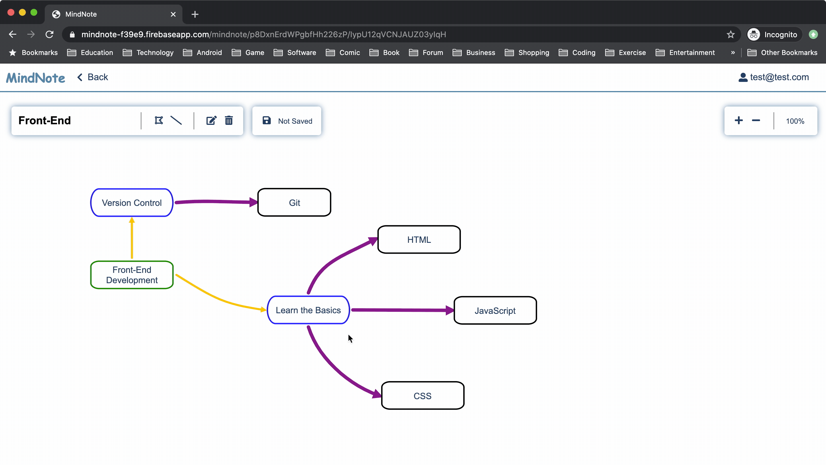The height and width of the screenshot is (465, 826).
Task: Open the Entertainment bookmarks folder
Action: pos(685,52)
